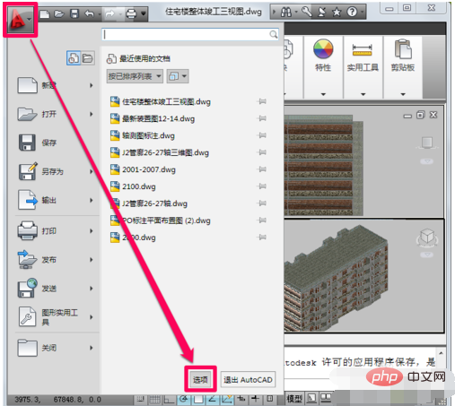
Task: Expand the 发布 submenu arrow
Action: [x=92, y=260]
